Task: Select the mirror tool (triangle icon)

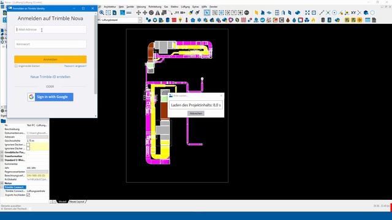Action: click(157, 12)
